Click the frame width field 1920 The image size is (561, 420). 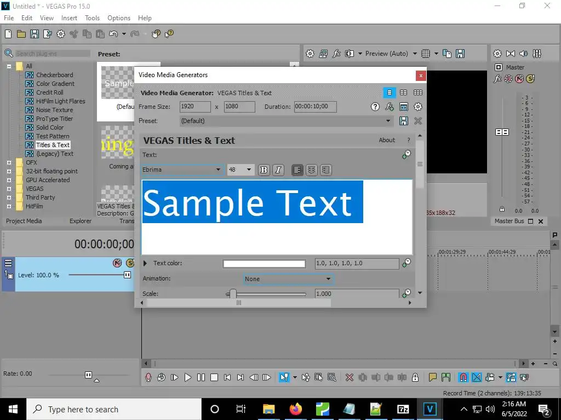(195, 107)
